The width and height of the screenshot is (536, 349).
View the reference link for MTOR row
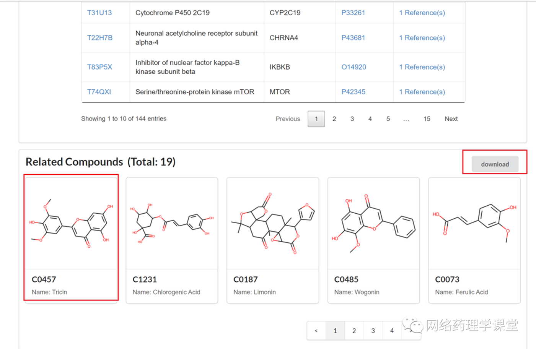[422, 92]
